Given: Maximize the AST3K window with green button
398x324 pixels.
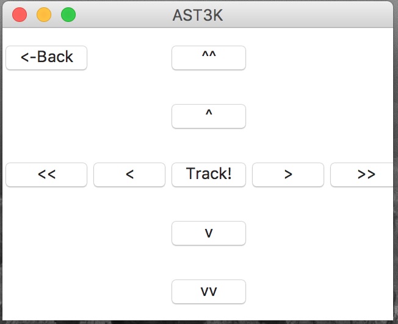Looking at the screenshot, I should coord(68,15).
